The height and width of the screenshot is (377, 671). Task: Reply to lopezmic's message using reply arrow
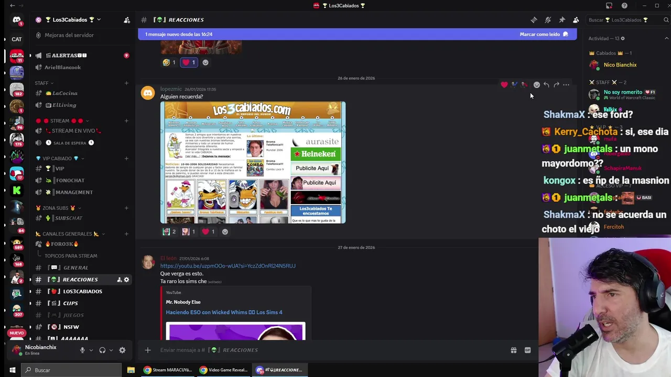(x=546, y=85)
